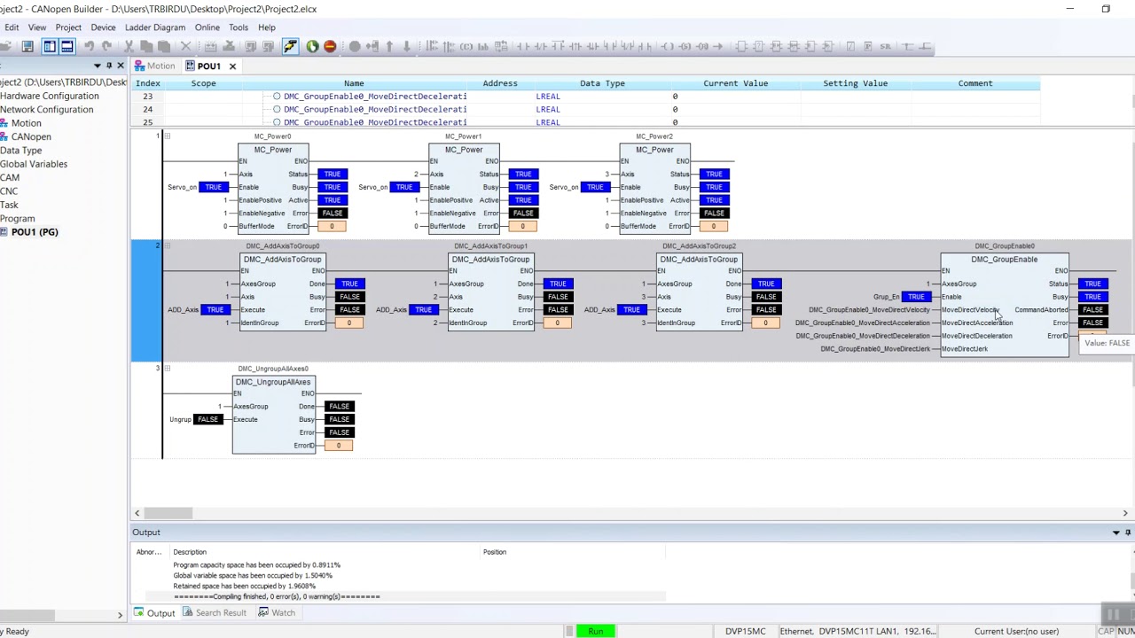Image resolution: width=1135 pixels, height=638 pixels.
Task: Click the Paste toolbar icon
Action: pyautogui.click(x=164, y=46)
